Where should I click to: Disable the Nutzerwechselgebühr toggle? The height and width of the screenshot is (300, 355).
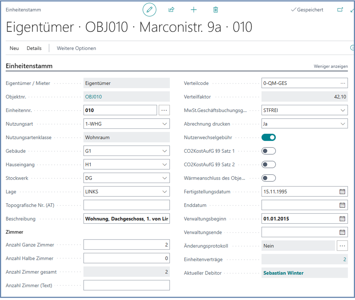[x=268, y=138]
